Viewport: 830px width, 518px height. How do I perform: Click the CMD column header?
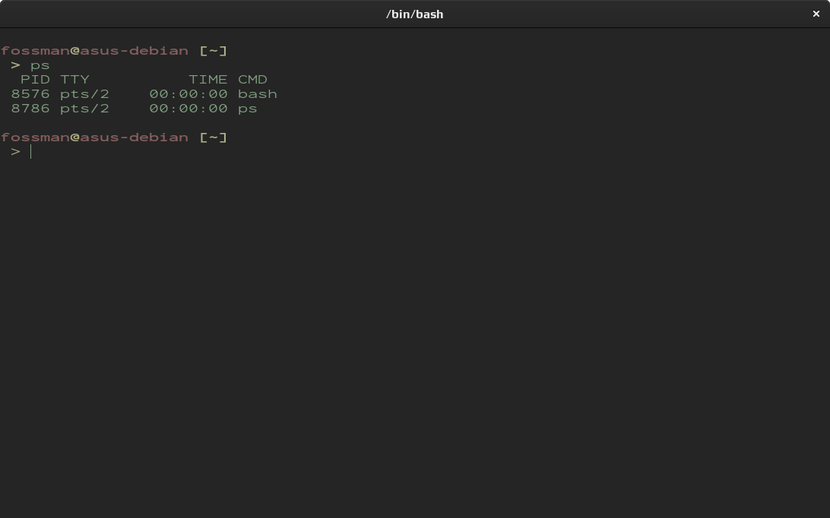(252, 80)
